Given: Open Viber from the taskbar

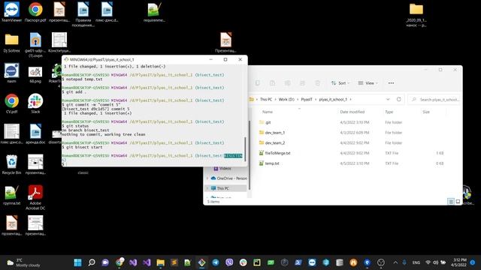Looking at the screenshot, I should coord(229,262).
